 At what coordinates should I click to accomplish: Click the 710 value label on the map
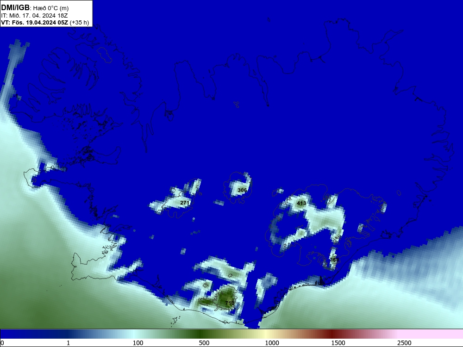pos(230,303)
